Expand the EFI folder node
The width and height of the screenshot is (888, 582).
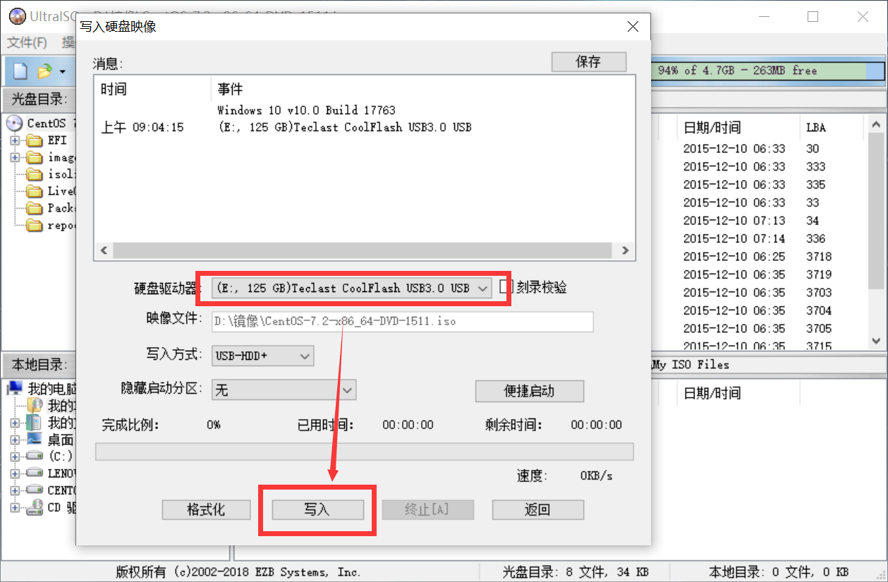click(x=15, y=140)
